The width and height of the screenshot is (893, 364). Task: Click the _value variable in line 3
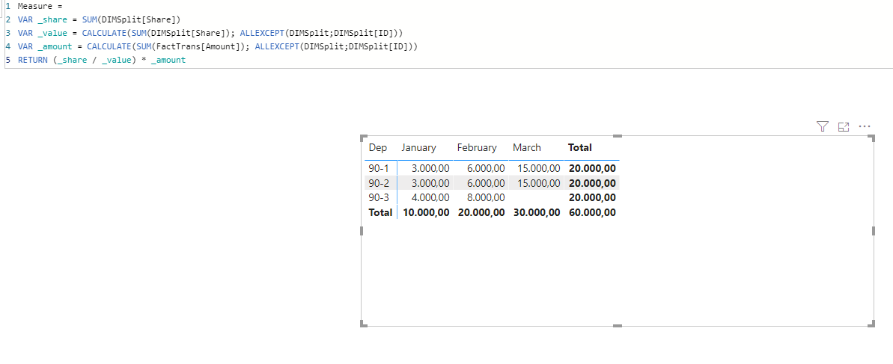[x=52, y=32]
